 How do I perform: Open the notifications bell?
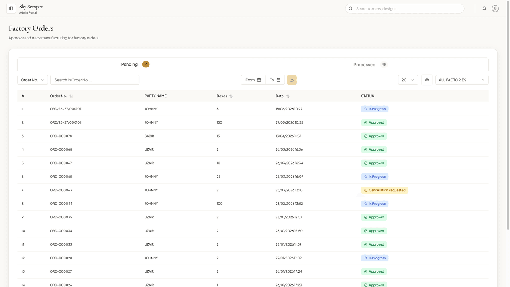click(x=484, y=8)
